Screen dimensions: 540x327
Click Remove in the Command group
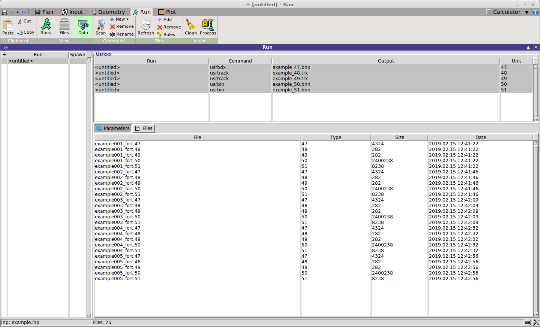122,27
